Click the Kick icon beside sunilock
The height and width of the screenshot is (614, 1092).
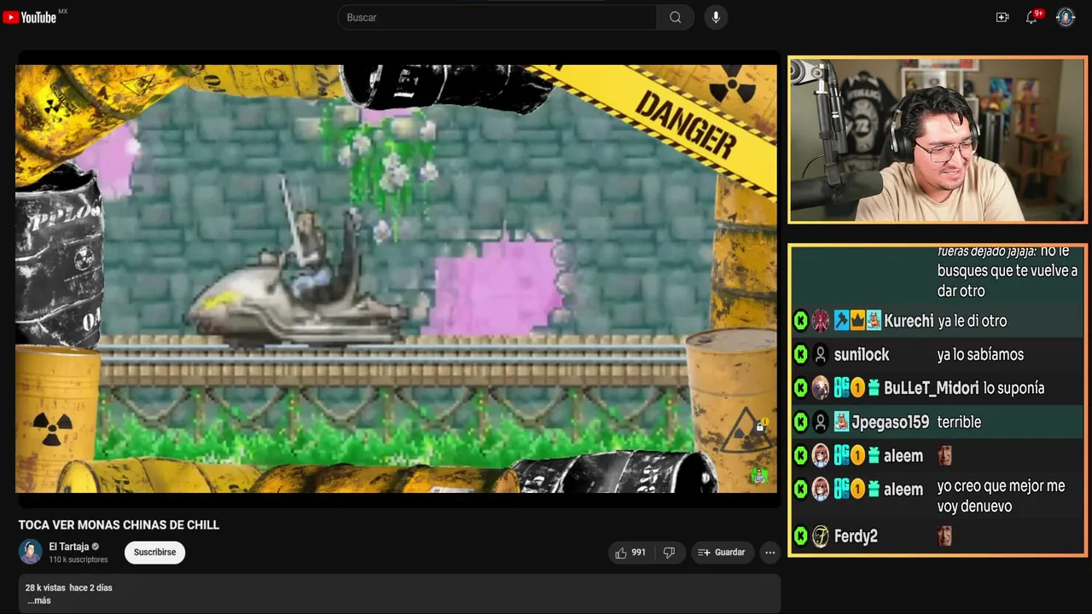click(x=800, y=354)
